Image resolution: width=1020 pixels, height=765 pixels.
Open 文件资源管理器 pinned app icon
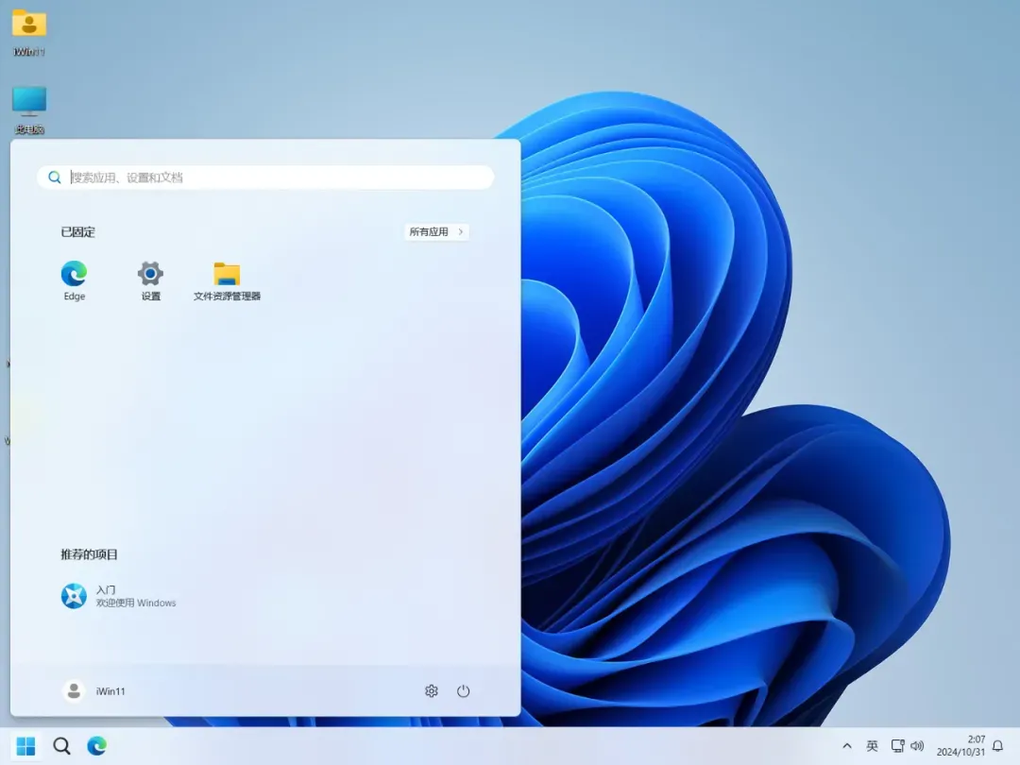click(x=225, y=274)
